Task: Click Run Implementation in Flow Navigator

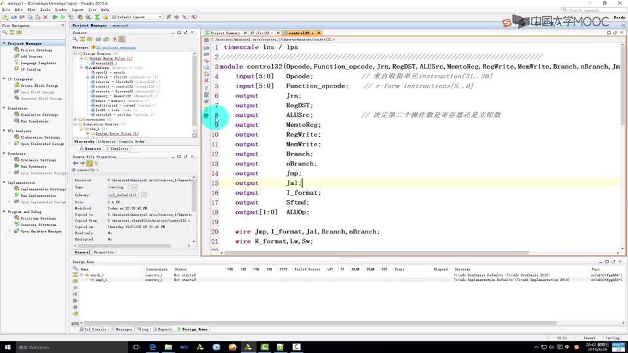Action: tap(39, 195)
